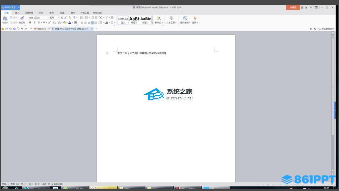
Task: Expand the underline style arrow
Action: pyautogui.click(x=41, y=23)
